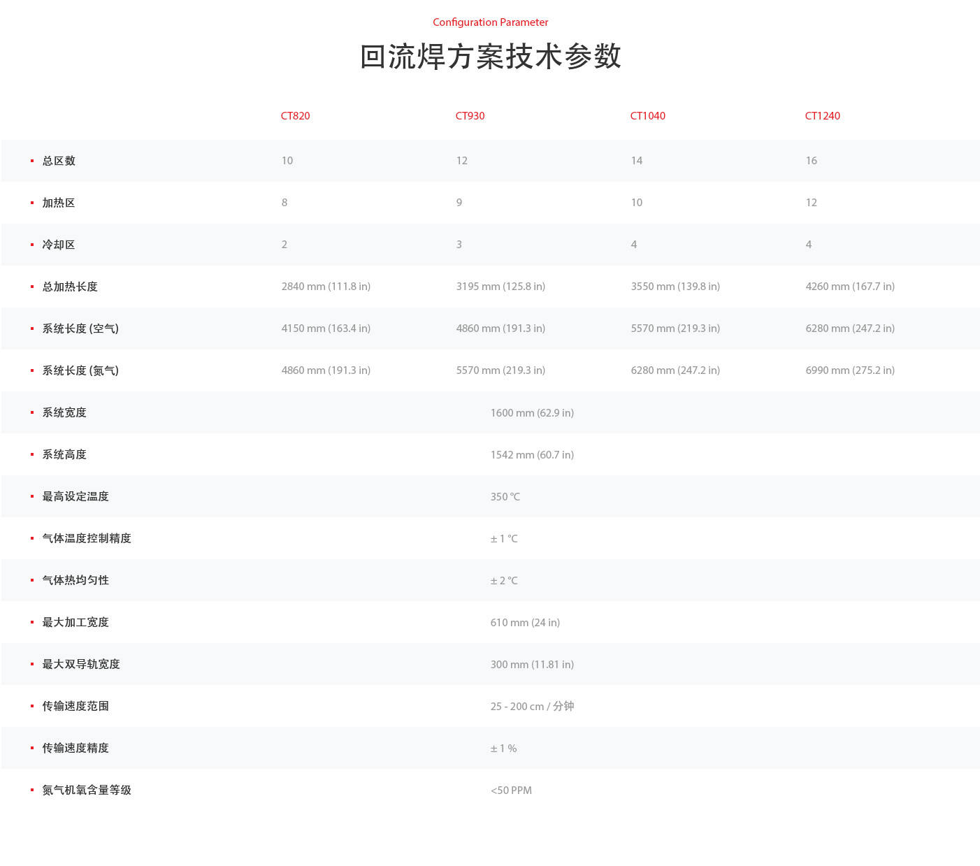Click the 气体温度控制精度 row label
980x866 pixels.
click(x=87, y=538)
